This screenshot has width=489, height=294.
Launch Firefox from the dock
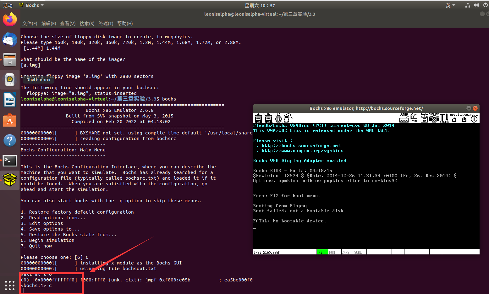click(10, 19)
